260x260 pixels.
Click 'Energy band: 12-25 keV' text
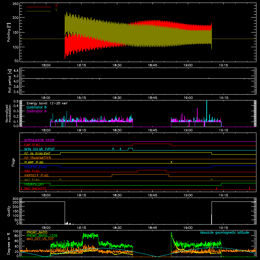47,103
